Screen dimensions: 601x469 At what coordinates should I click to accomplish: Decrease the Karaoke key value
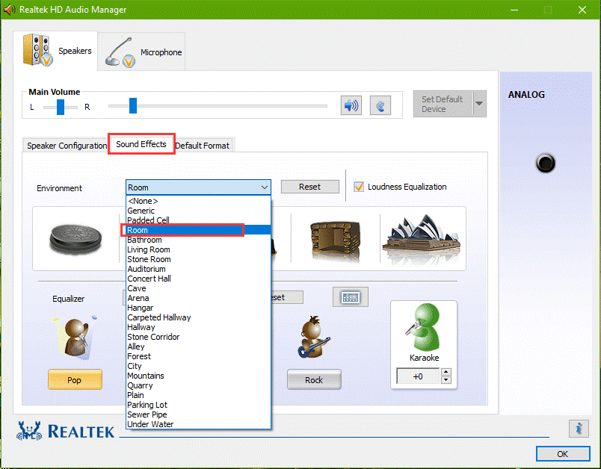(x=446, y=380)
